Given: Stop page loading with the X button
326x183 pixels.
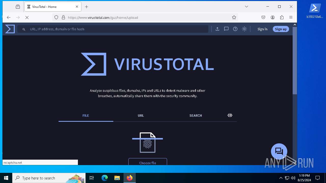Looking at the screenshot, I should [x=27, y=17].
